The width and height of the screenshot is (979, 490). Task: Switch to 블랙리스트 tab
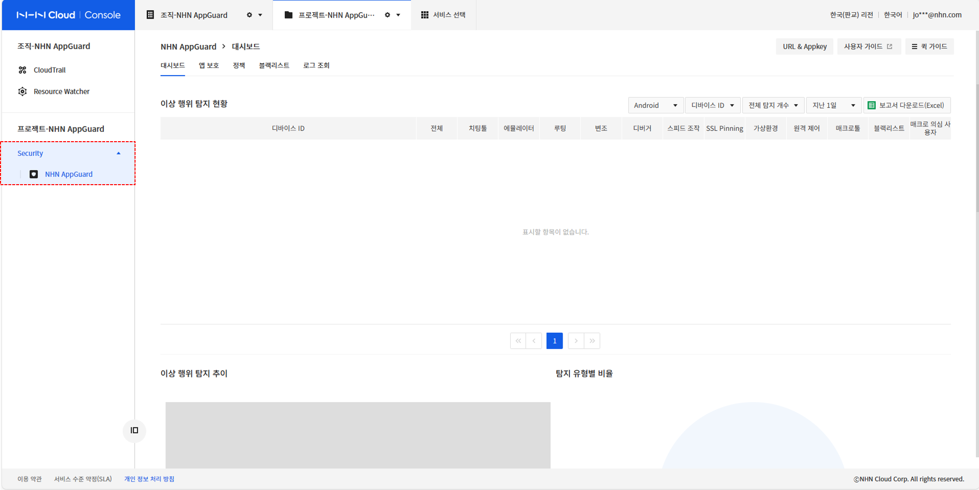(x=274, y=65)
